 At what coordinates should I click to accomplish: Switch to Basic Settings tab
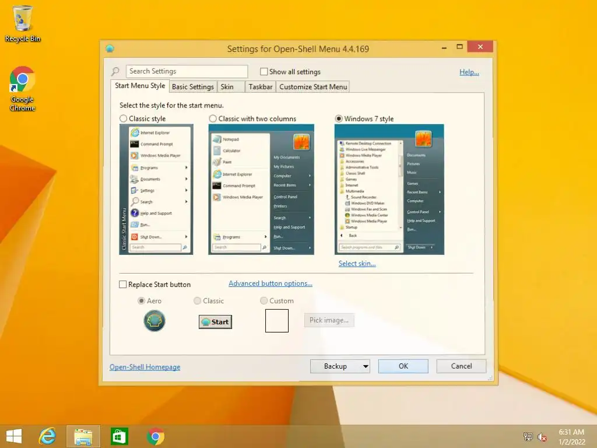tap(192, 87)
